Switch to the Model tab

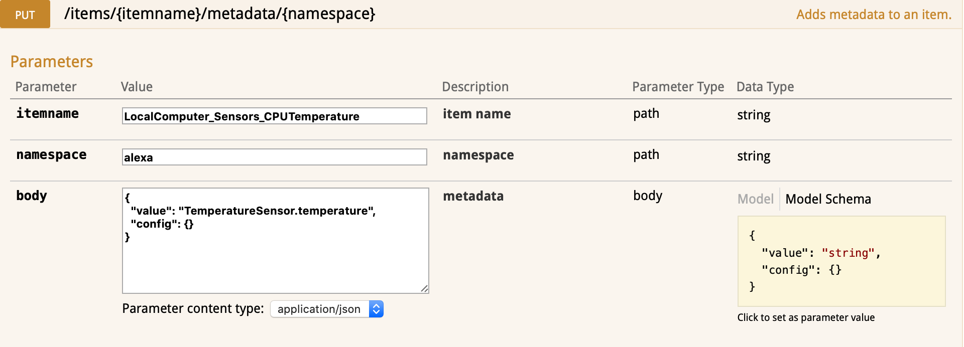tap(755, 199)
